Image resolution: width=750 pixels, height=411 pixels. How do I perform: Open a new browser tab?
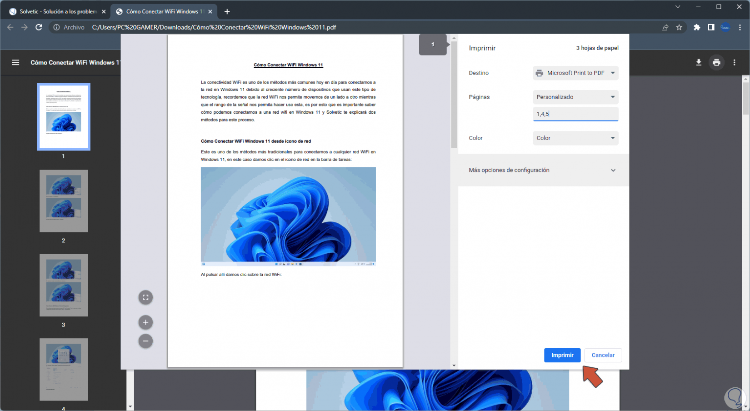[227, 11]
